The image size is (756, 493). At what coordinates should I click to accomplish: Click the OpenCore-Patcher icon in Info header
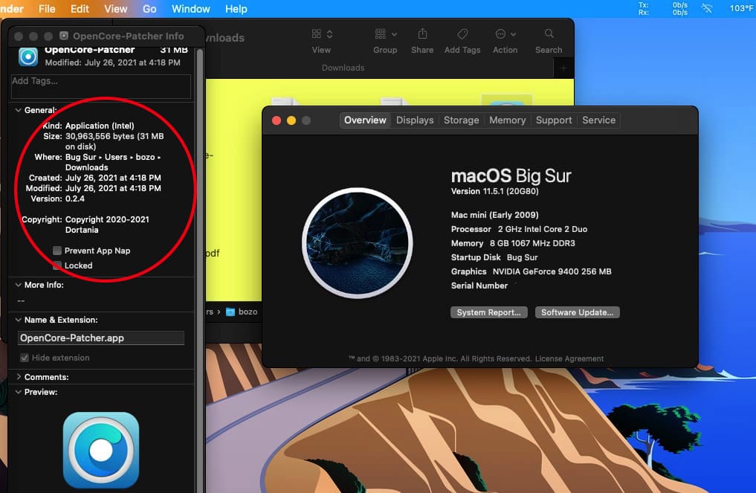point(28,57)
